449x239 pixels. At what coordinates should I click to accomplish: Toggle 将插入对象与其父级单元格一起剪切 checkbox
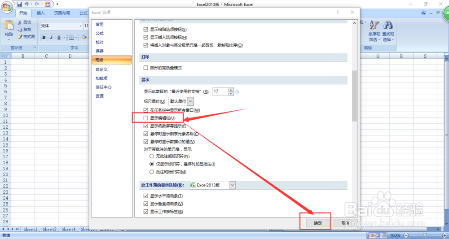(x=146, y=45)
